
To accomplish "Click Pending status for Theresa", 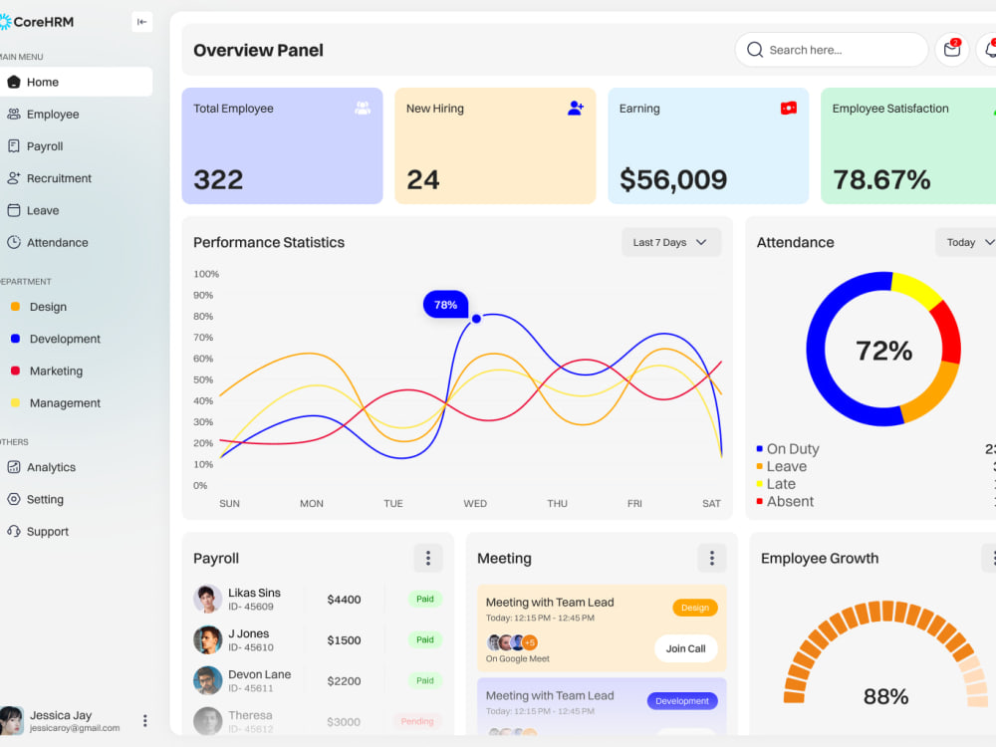I will tap(417, 721).
